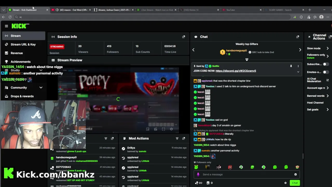Open pinned message three-dot options
This screenshot has height=187, width=332.
click(x=298, y=66)
